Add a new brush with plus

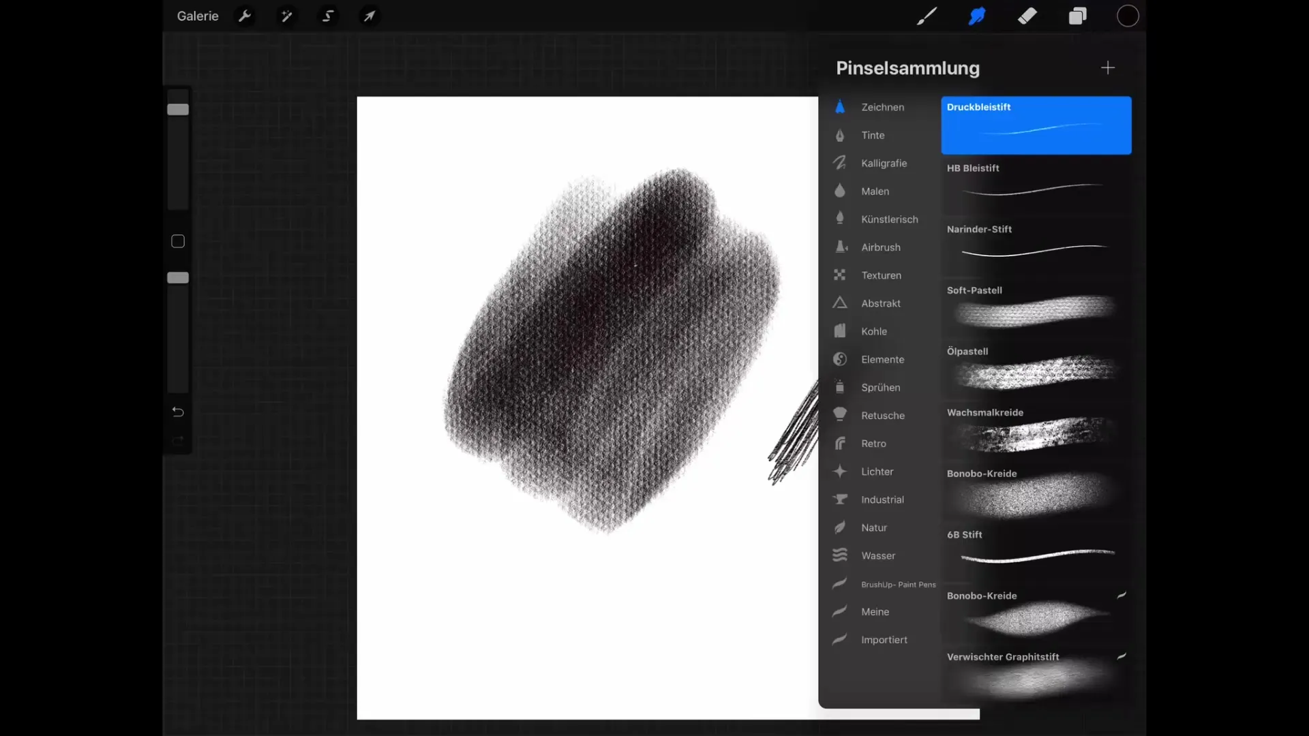(x=1108, y=67)
